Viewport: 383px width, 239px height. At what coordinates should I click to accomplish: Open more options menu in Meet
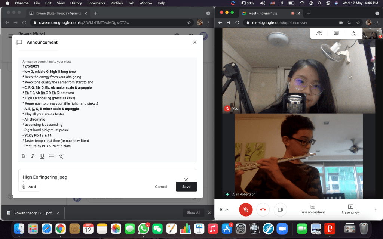(x=376, y=209)
